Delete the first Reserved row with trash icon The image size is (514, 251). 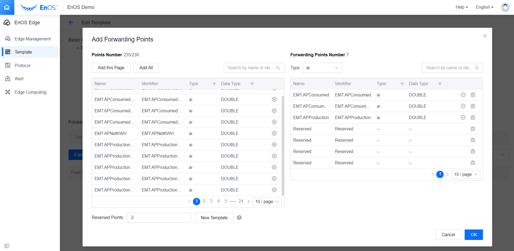pyautogui.click(x=473, y=129)
